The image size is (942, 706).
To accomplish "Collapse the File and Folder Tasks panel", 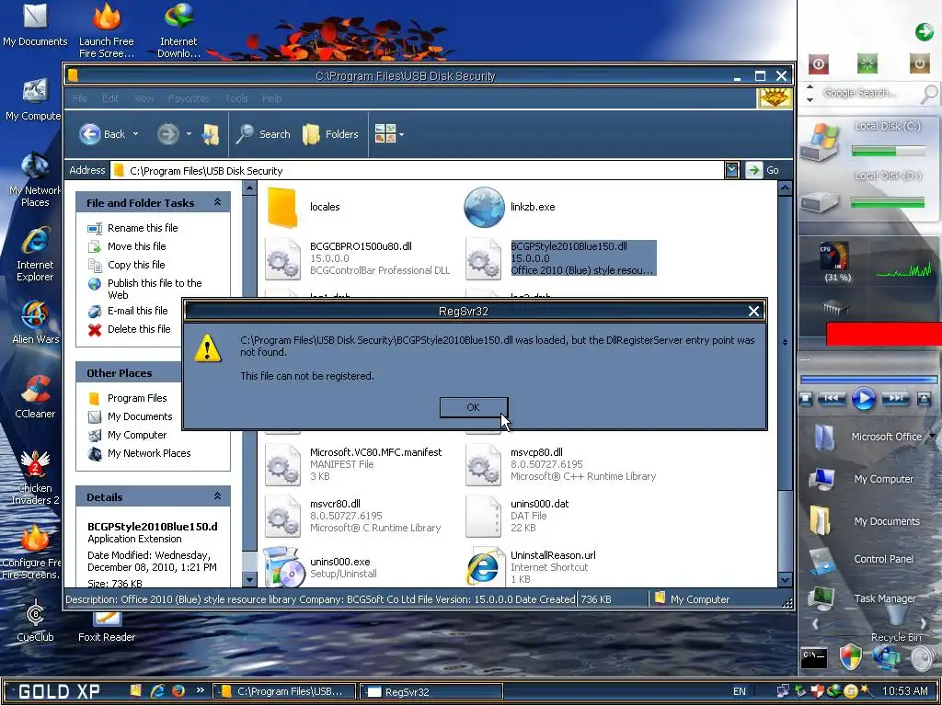I will pyautogui.click(x=217, y=202).
